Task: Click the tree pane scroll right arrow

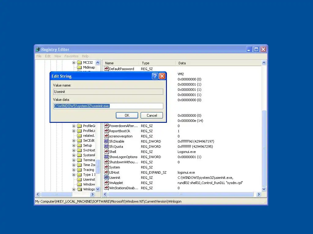Action: click(92, 194)
